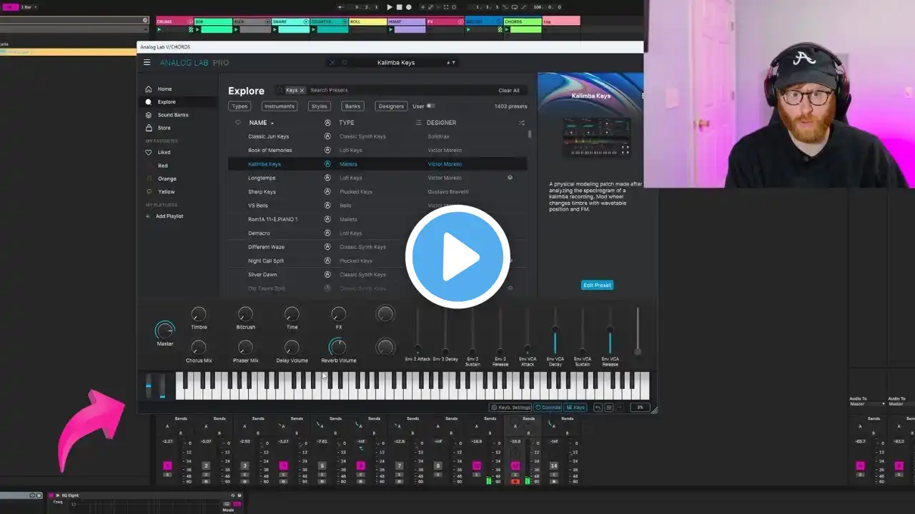Toggle track 2 activator in mixer

coord(206,466)
